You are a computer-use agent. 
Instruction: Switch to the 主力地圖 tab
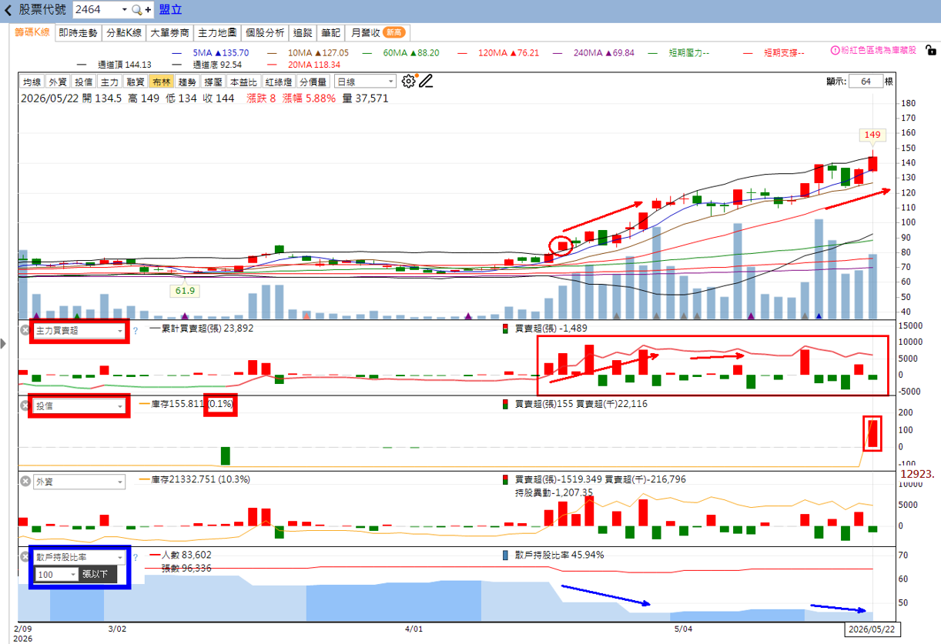point(217,32)
